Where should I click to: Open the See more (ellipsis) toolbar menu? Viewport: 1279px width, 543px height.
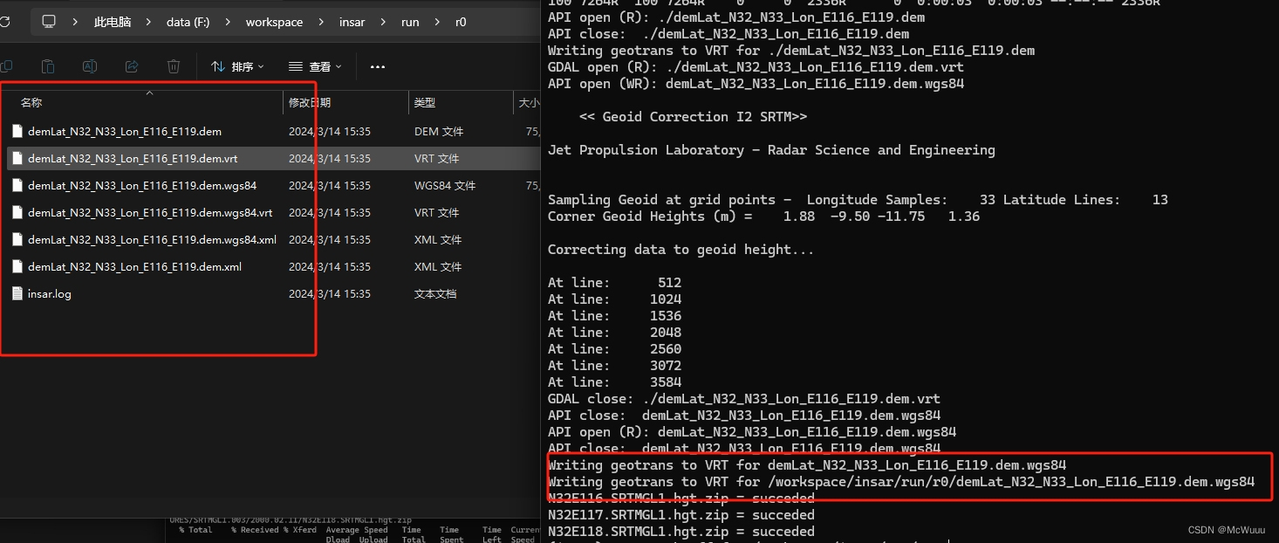pyautogui.click(x=378, y=66)
